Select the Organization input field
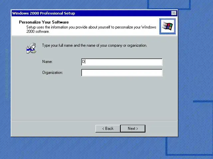Screen dimensions: 213x159 tap(122, 73)
